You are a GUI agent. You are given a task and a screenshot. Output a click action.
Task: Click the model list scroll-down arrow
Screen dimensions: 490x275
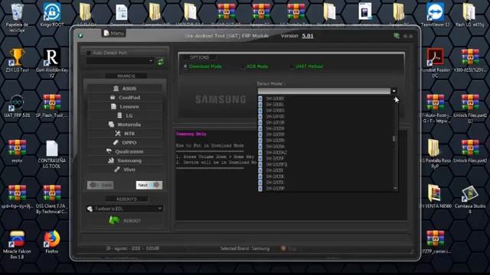pyautogui.click(x=395, y=189)
